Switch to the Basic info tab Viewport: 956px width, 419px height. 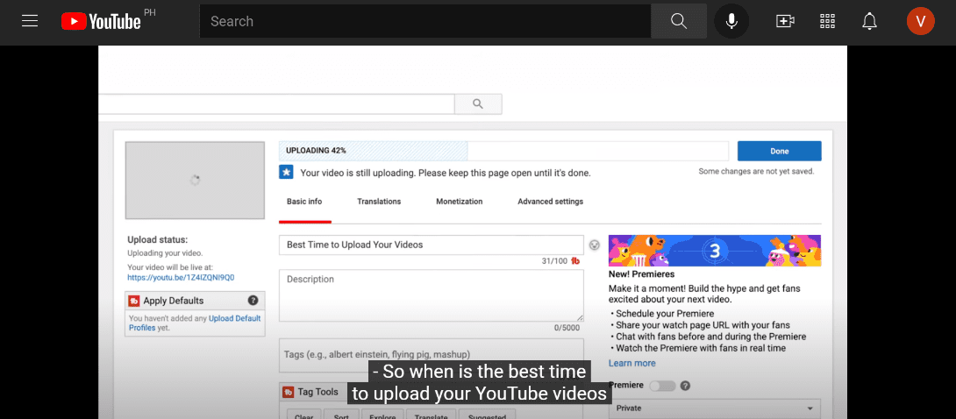tap(304, 202)
